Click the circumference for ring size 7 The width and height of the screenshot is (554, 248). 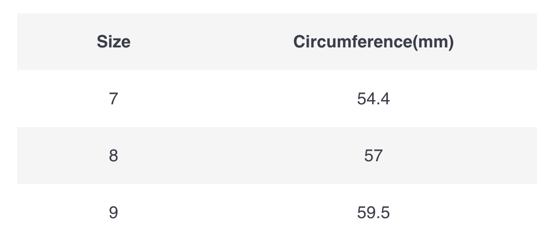(374, 99)
